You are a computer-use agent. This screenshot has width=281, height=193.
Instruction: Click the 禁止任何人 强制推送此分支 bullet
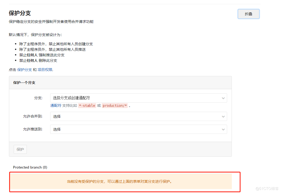coord(42,55)
